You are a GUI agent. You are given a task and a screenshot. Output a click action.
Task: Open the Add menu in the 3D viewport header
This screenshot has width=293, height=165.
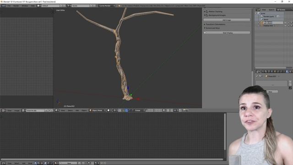tap(77, 110)
